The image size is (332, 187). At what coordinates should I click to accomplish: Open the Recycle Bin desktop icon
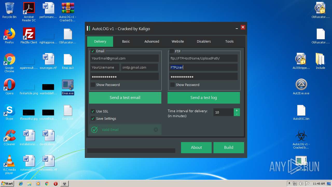tap(9, 10)
